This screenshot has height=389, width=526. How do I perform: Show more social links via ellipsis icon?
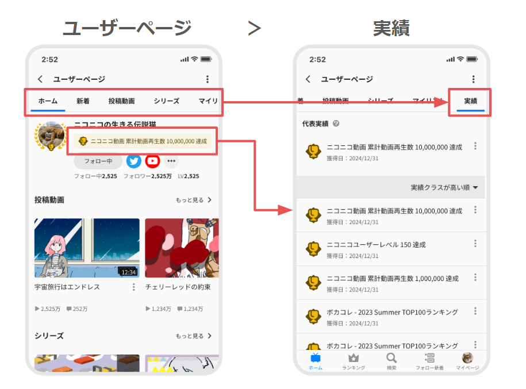(171, 161)
